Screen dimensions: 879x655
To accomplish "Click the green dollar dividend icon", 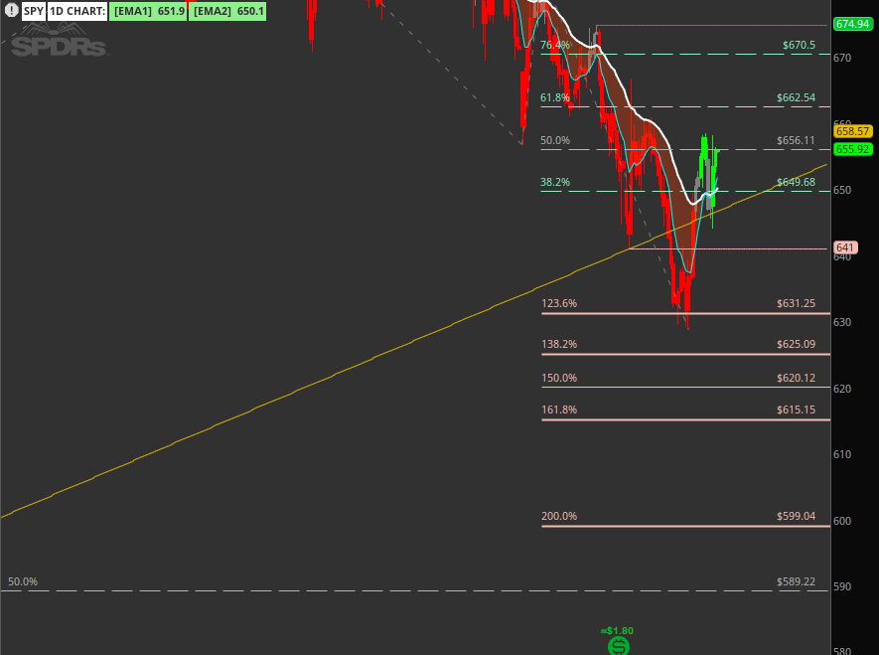I will pos(619,647).
